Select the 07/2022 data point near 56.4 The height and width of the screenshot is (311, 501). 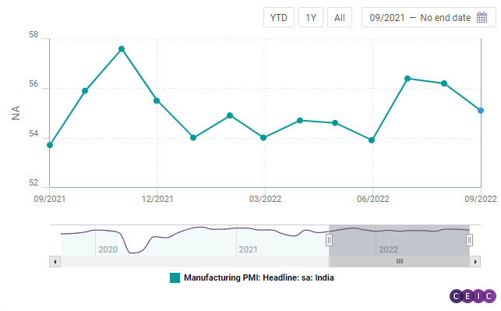coord(408,78)
